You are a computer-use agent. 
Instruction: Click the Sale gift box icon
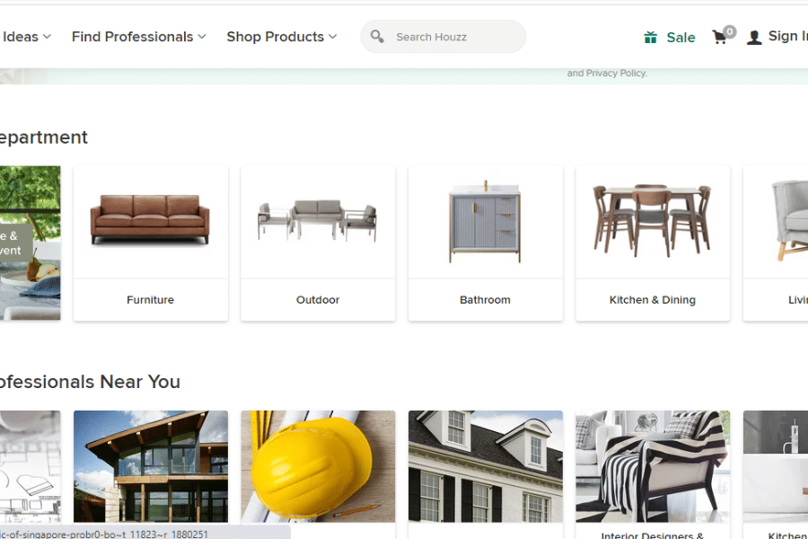click(x=651, y=37)
